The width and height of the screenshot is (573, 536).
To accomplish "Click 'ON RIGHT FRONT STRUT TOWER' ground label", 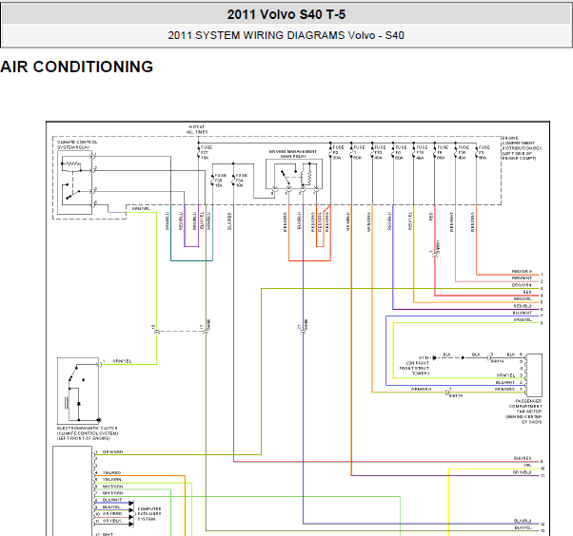I will tap(414, 368).
